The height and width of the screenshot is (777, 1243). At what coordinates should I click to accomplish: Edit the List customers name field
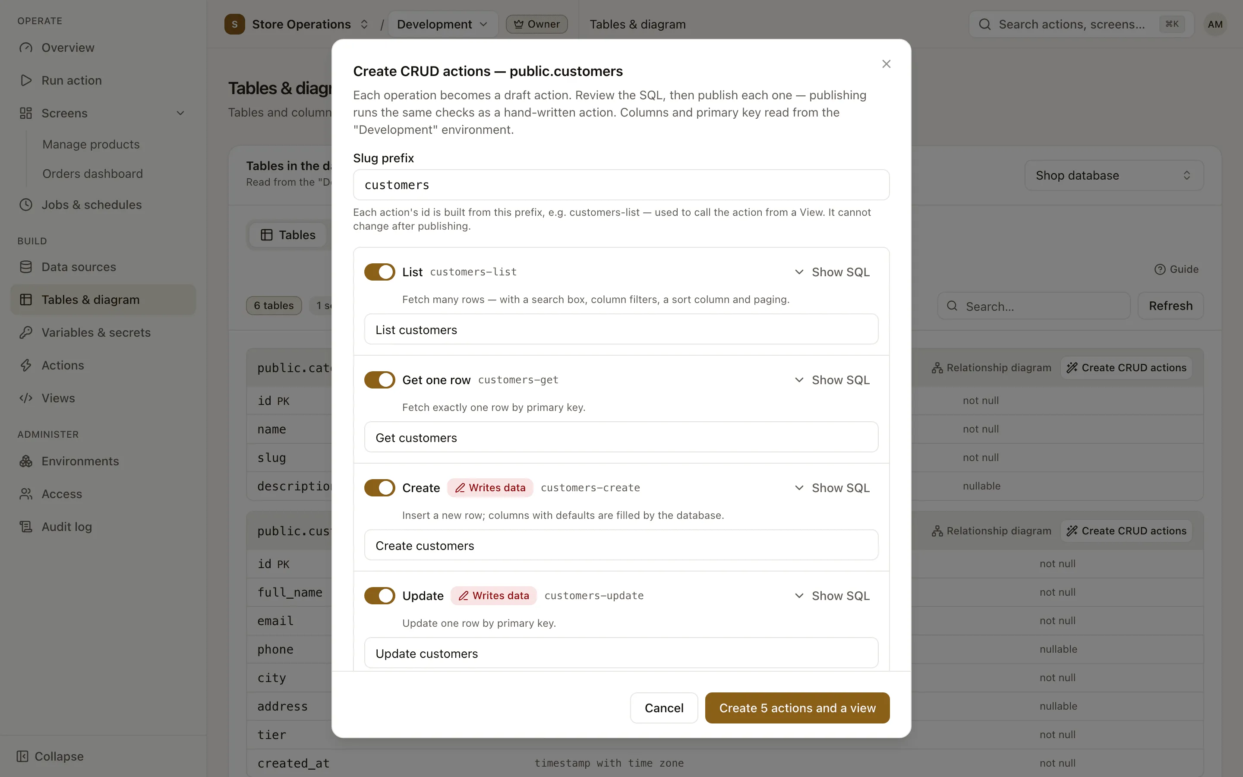coord(621,329)
